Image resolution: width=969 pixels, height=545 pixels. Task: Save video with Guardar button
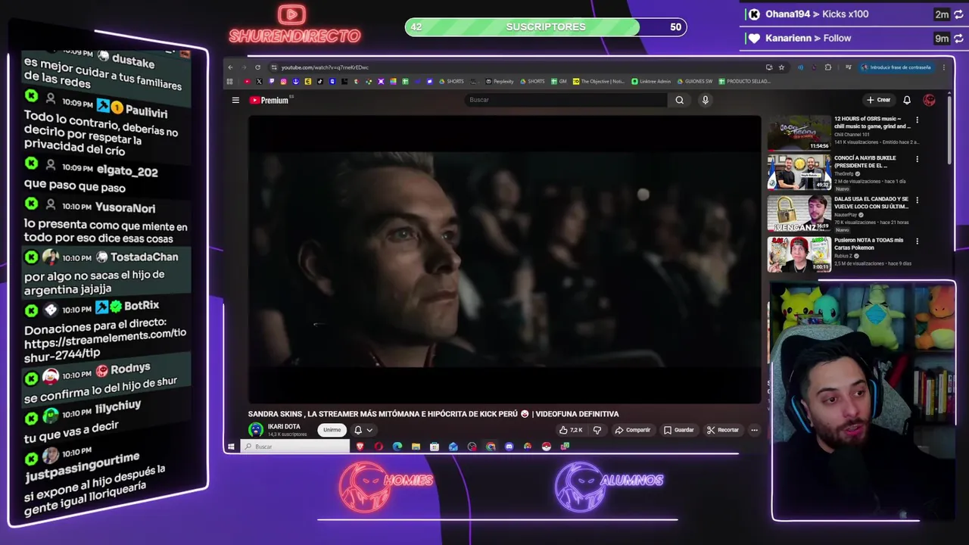click(x=678, y=430)
